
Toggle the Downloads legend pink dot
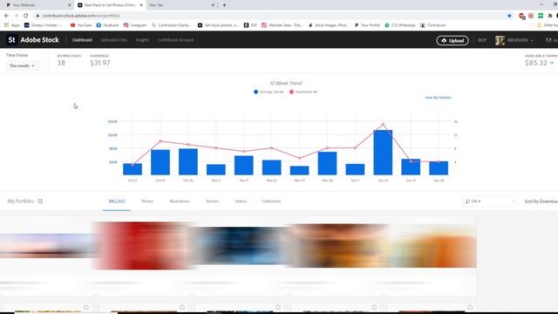point(291,92)
